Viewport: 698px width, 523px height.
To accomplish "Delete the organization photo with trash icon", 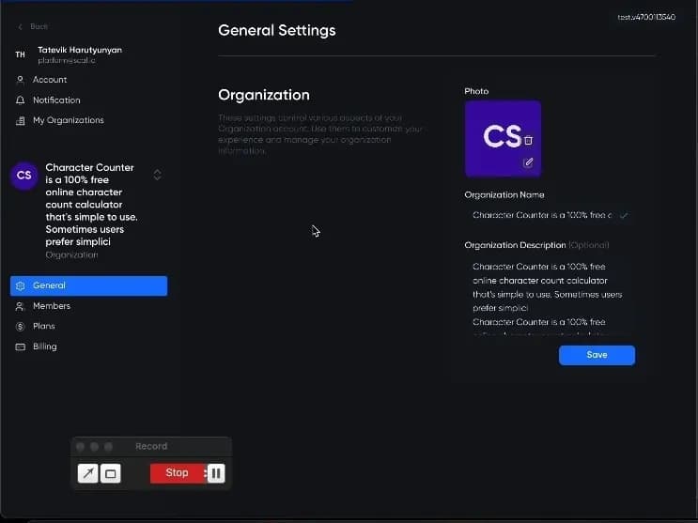I will (x=528, y=140).
